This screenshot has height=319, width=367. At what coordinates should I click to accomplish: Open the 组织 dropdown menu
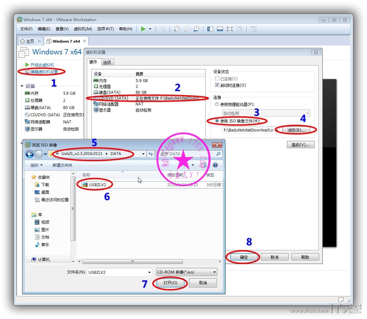point(36,165)
